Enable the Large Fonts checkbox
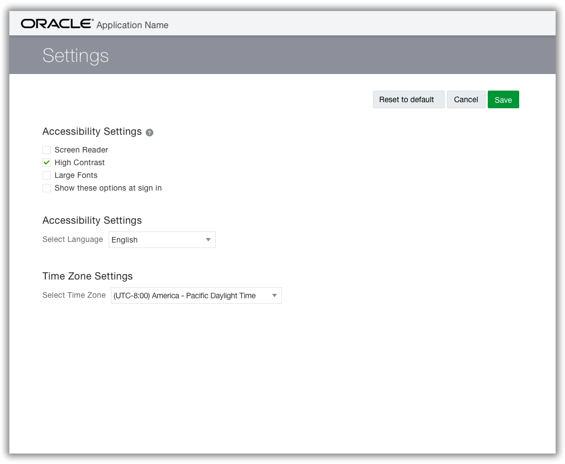The height and width of the screenshot is (464, 565). (x=47, y=175)
